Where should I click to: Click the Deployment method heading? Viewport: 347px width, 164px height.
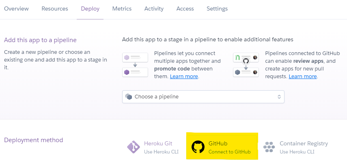[33, 140]
